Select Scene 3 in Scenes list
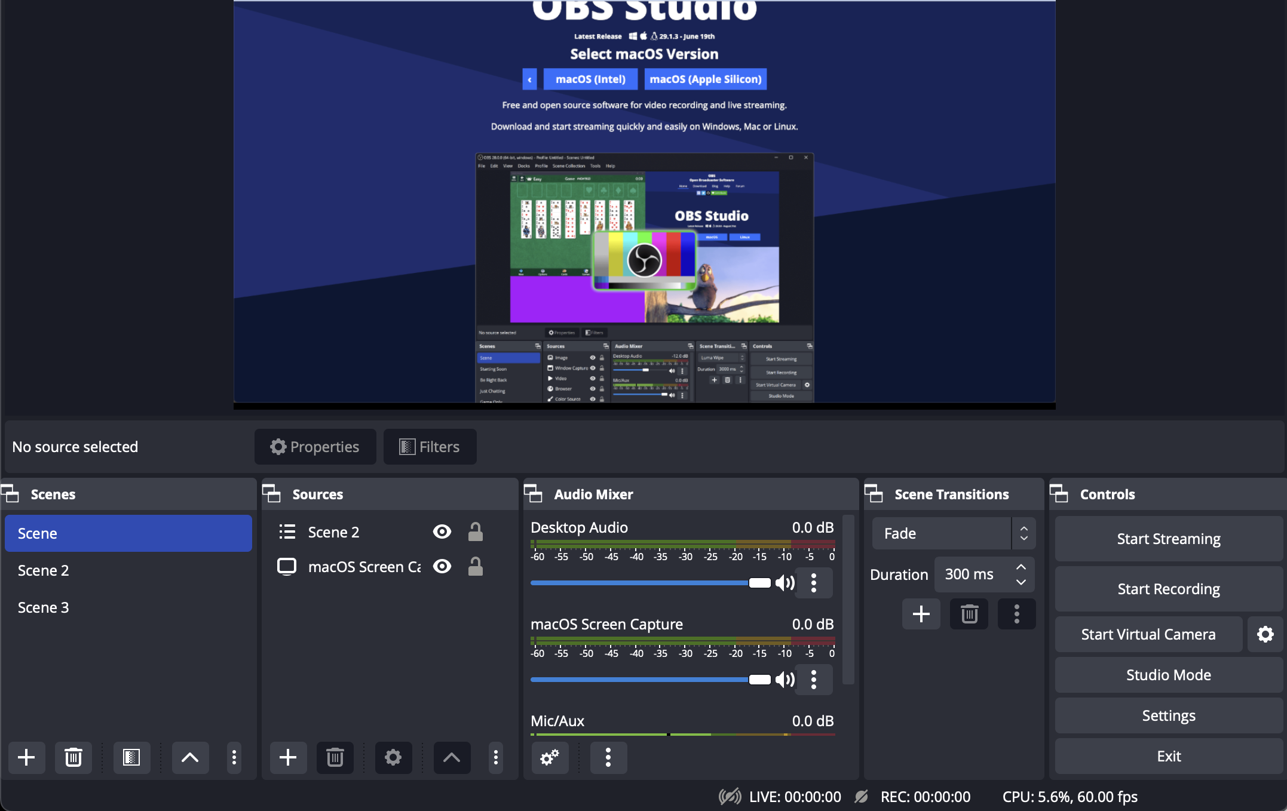The width and height of the screenshot is (1287, 811). click(44, 607)
